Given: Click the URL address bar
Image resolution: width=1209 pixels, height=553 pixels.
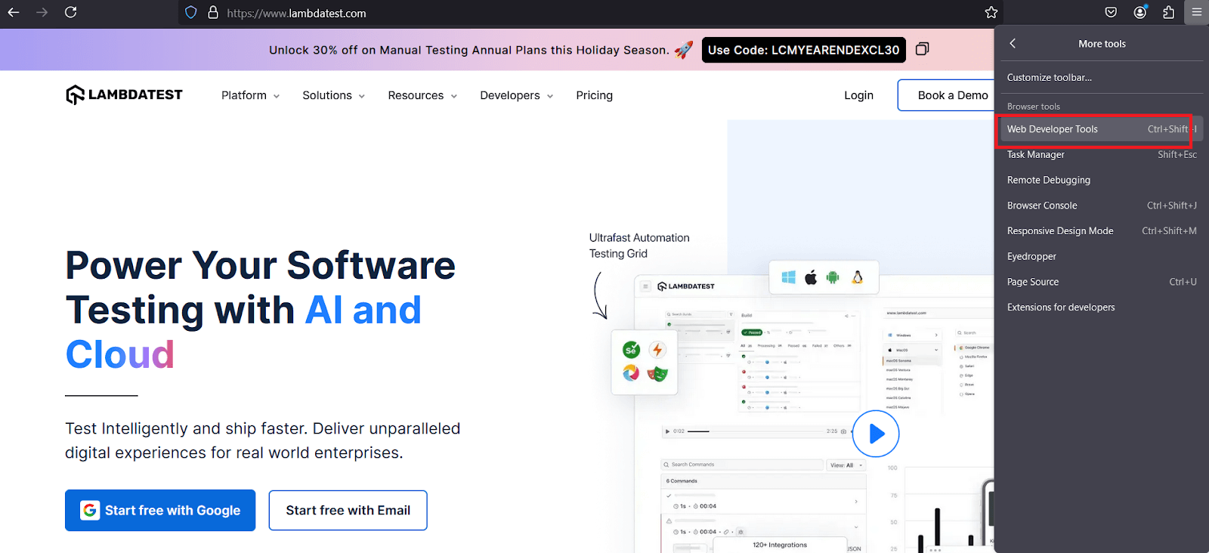Looking at the screenshot, I should [x=589, y=13].
